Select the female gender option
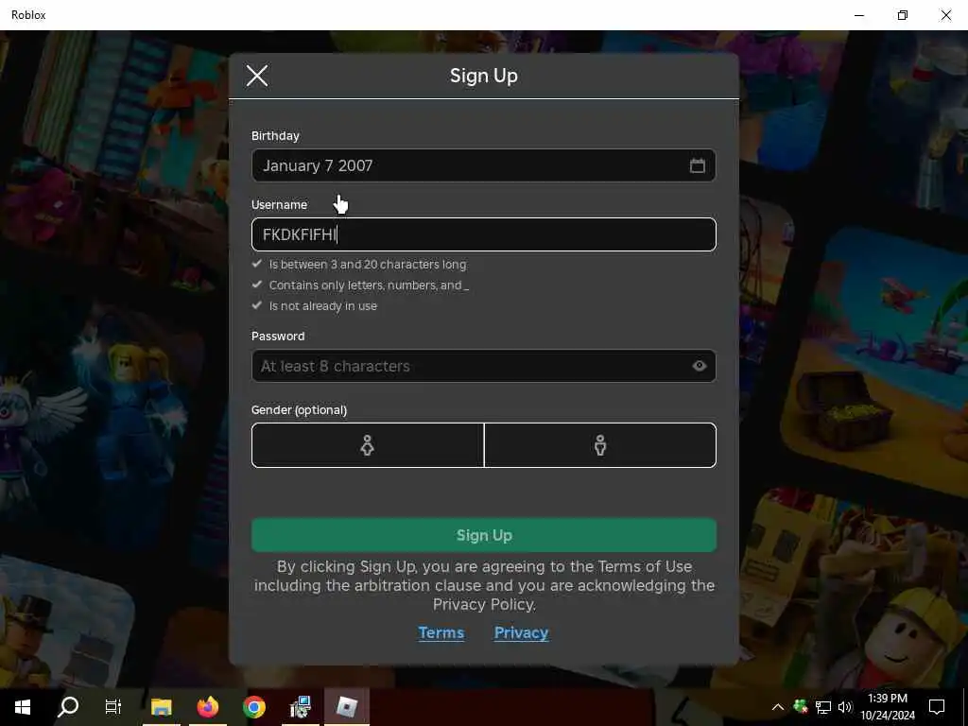This screenshot has height=726, width=968. pyautogui.click(x=368, y=445)
